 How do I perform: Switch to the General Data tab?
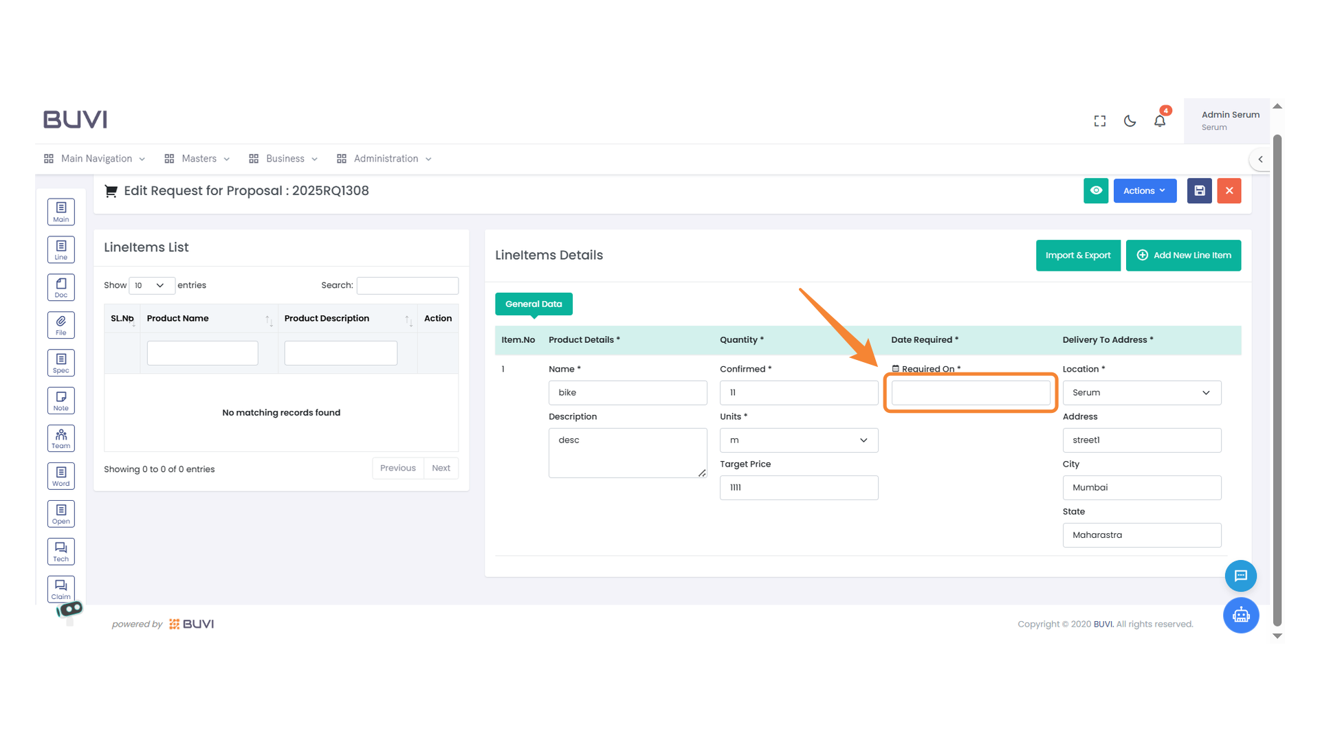click(533, 304)
